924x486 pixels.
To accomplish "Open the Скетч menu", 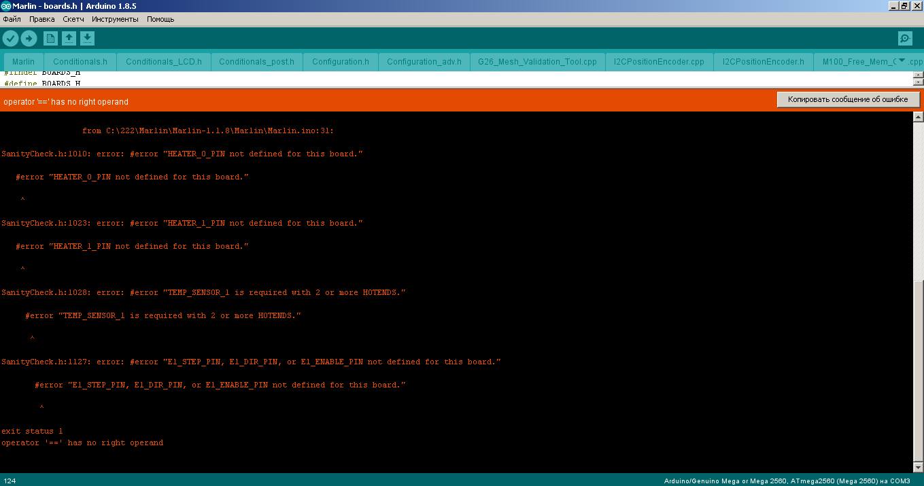I will [73, 19].
